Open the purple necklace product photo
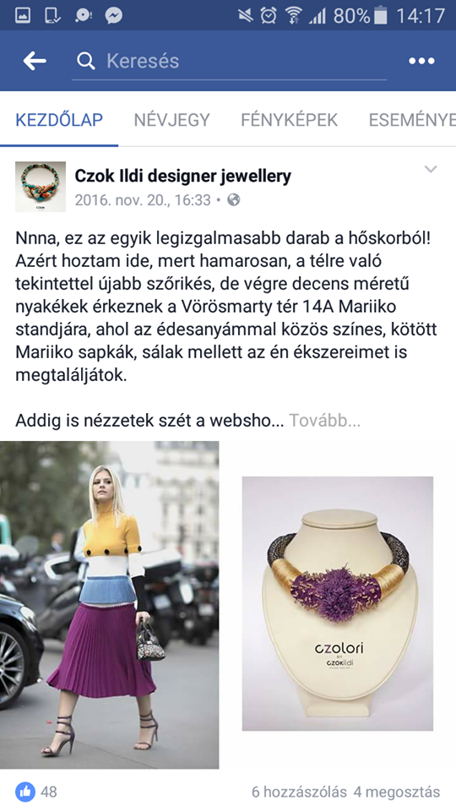 pos(338,603)
